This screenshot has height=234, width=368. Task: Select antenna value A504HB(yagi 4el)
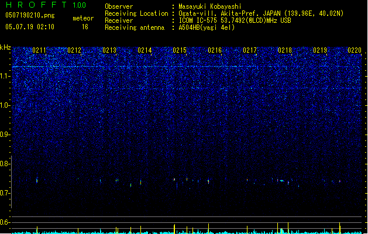[207, 27]
